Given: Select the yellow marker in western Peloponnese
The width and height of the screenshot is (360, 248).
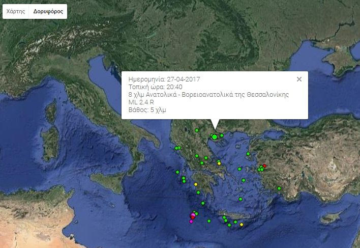Looking at the screenshot, I should (x=196, y=184).
